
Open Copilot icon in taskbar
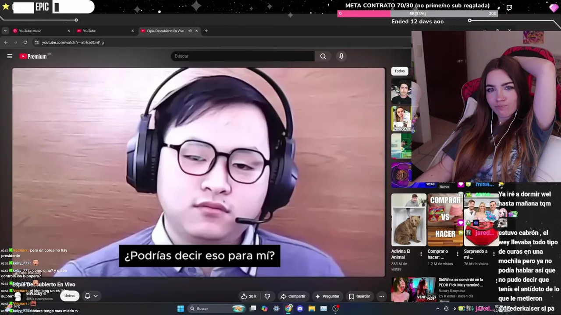point(264,308)
